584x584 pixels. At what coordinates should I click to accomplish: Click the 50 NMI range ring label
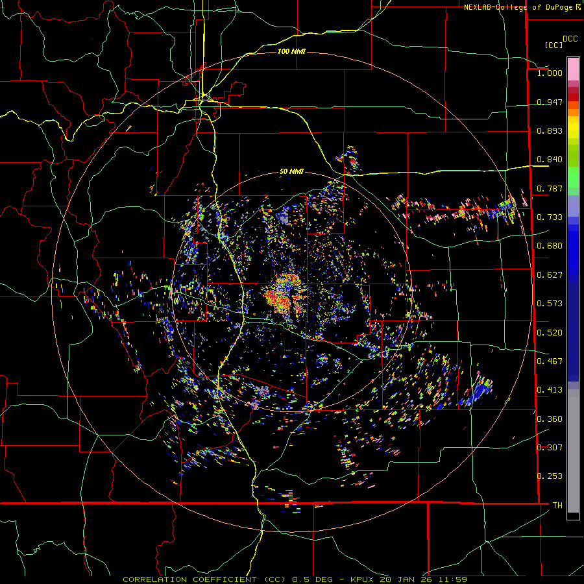[291, 171]
